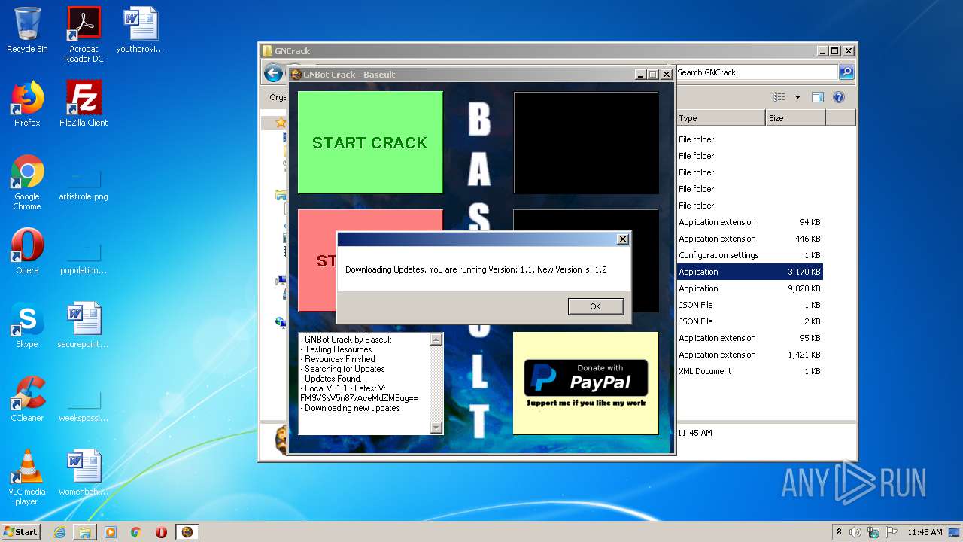Click the Organize toolbar menu
963x542 pixels.
[x=278, y=97]
